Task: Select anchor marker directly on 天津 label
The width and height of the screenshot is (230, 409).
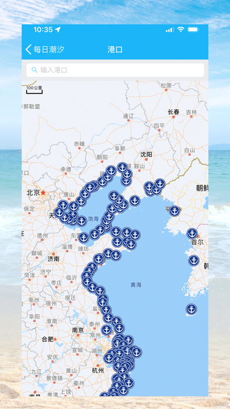Action: (59, 212)
